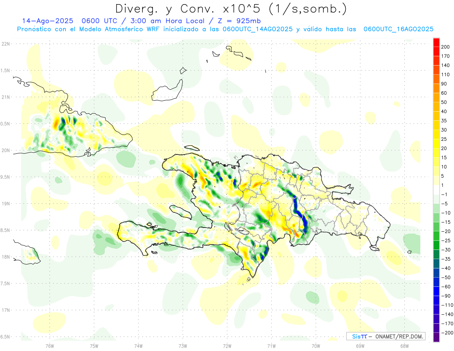This screenshot has height=351, width=454.
Task: Click the '69W' longitude axis label
Action: tap(360, 346)
